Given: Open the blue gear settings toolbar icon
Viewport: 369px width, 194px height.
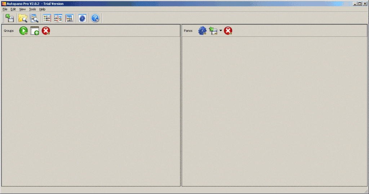Looking at the screenshot, I should [x=82, y=18].
